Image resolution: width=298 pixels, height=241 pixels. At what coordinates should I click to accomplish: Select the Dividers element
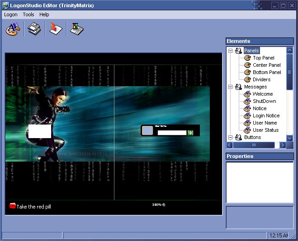[261, 79]
